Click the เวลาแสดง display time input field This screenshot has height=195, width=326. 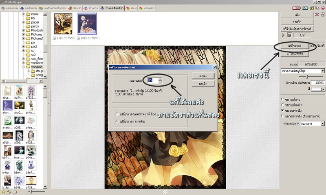(x=153, y=80)
